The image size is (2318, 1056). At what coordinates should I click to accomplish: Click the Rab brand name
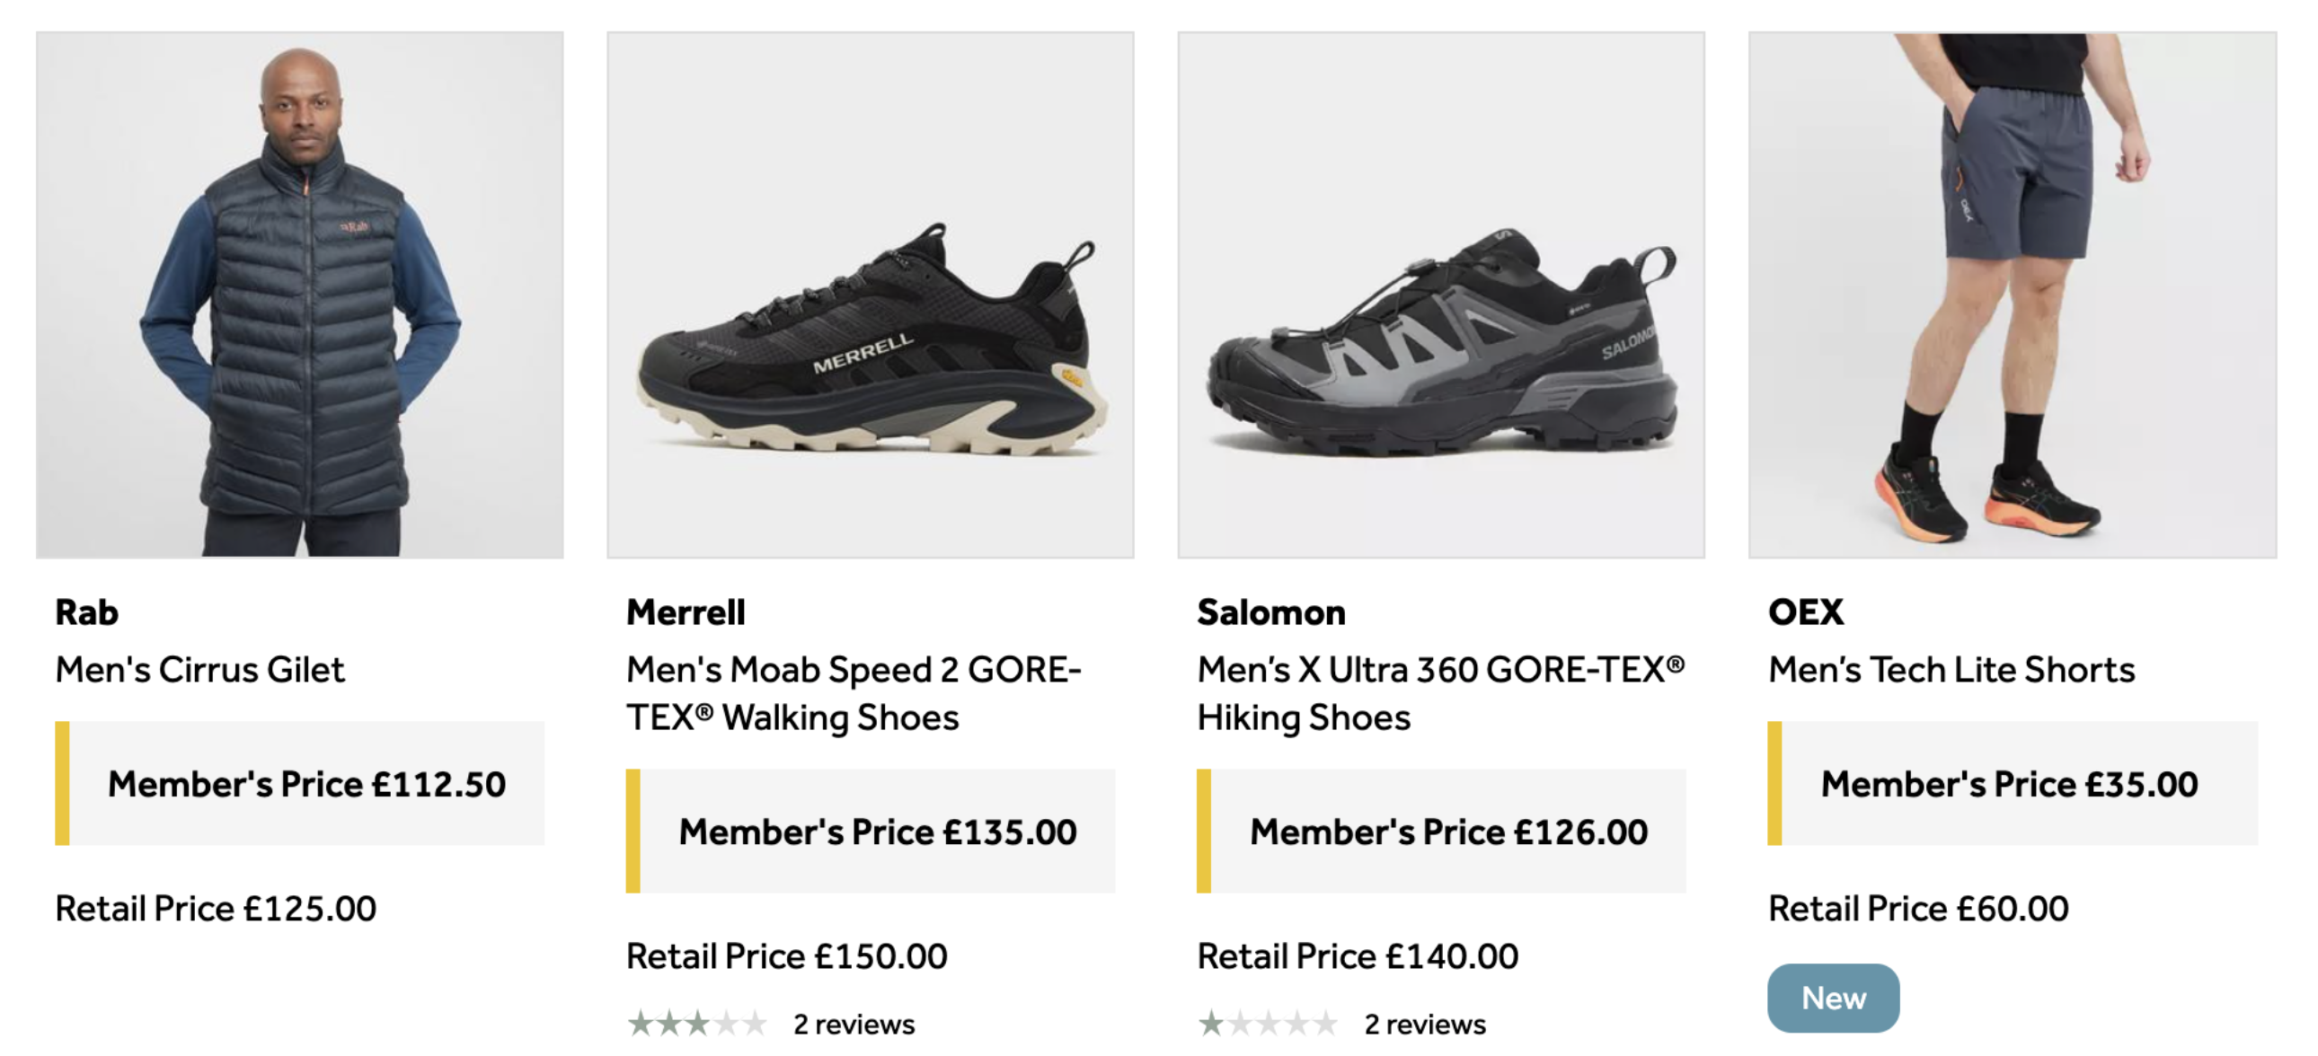pos(87,612)
